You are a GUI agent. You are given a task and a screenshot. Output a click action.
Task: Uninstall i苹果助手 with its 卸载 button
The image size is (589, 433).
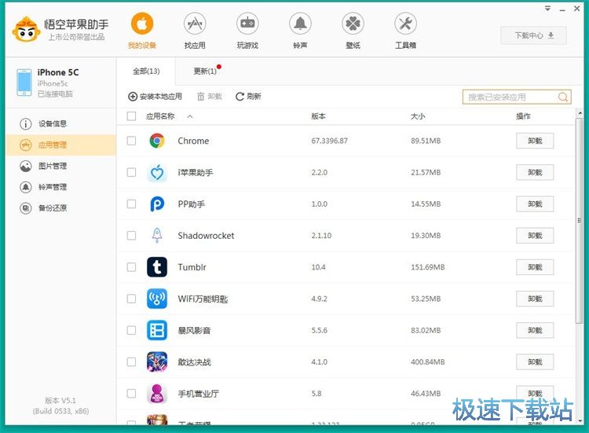535,173
